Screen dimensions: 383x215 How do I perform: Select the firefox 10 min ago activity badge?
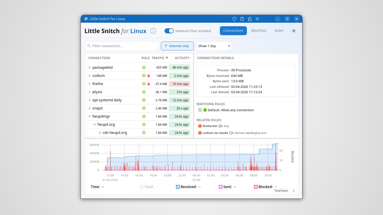(180, 84)
